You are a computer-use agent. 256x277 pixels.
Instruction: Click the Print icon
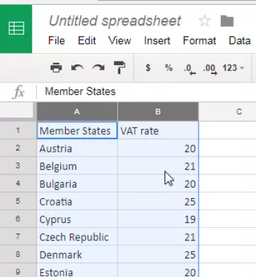56,68
